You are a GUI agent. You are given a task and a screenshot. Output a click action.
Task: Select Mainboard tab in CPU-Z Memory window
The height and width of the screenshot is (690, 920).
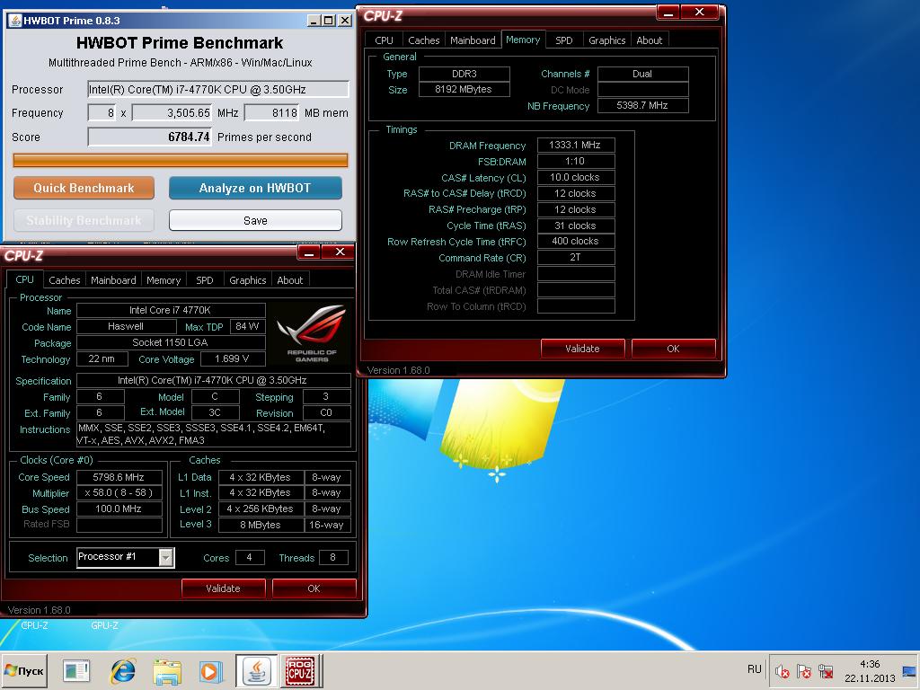coord(473,40)
